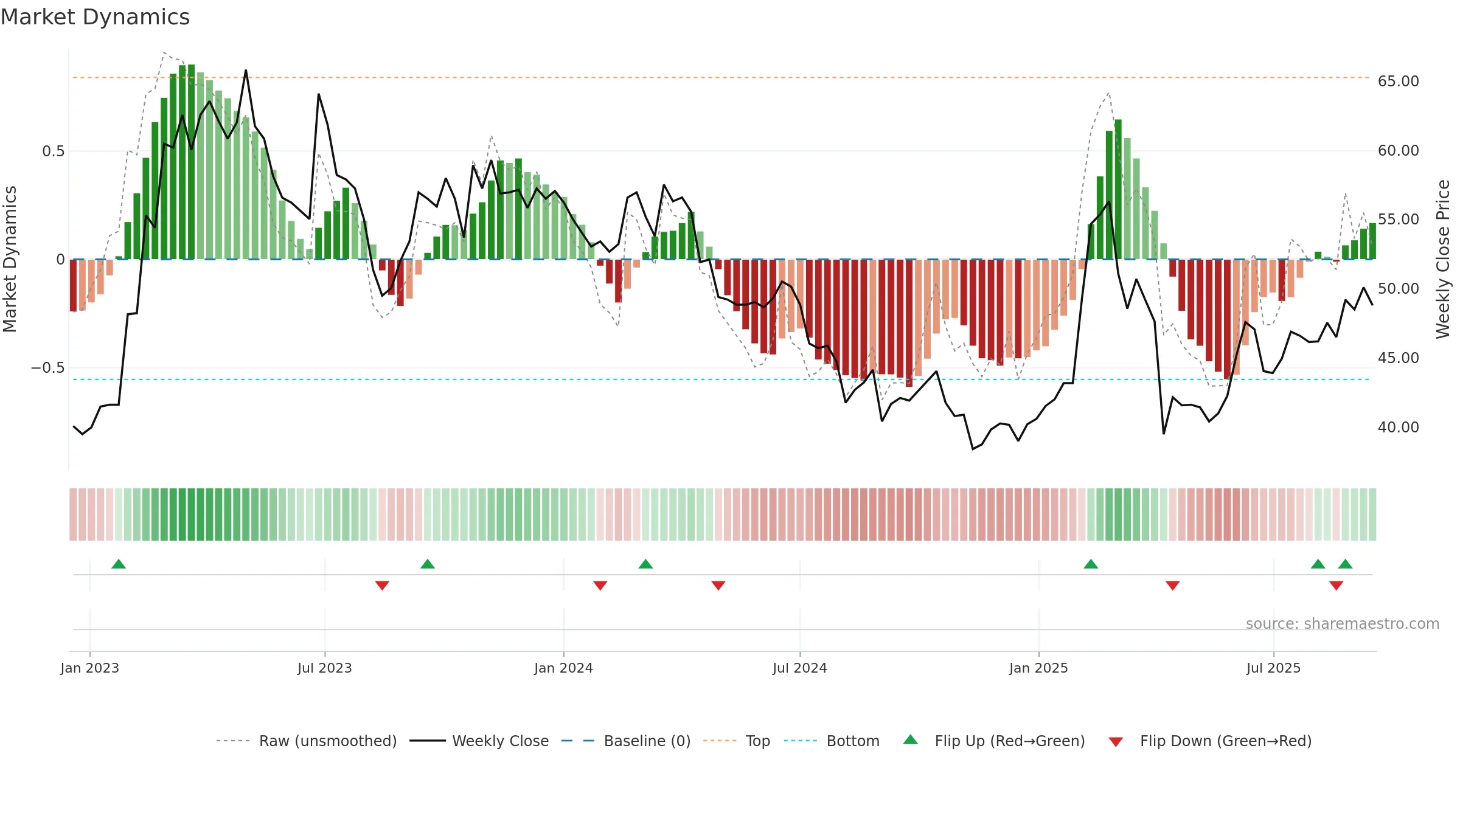Click the Jan 2023 x-axis label
1460x821 pixels.
point(90,668)
